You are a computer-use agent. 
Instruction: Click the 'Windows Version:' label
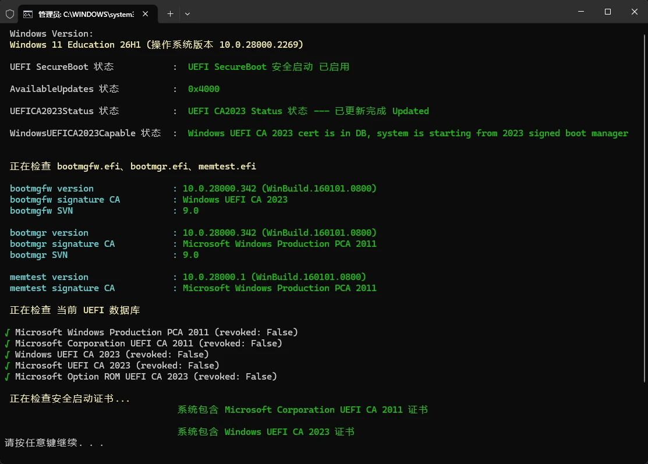click(52, 33)
